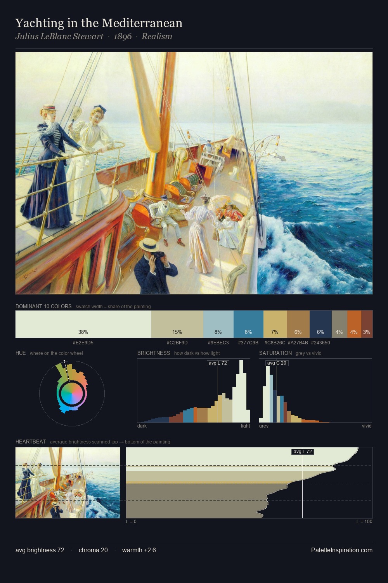Click the style label Realism
This screenshot has width=388, height=583.
(x=157, y=37)
